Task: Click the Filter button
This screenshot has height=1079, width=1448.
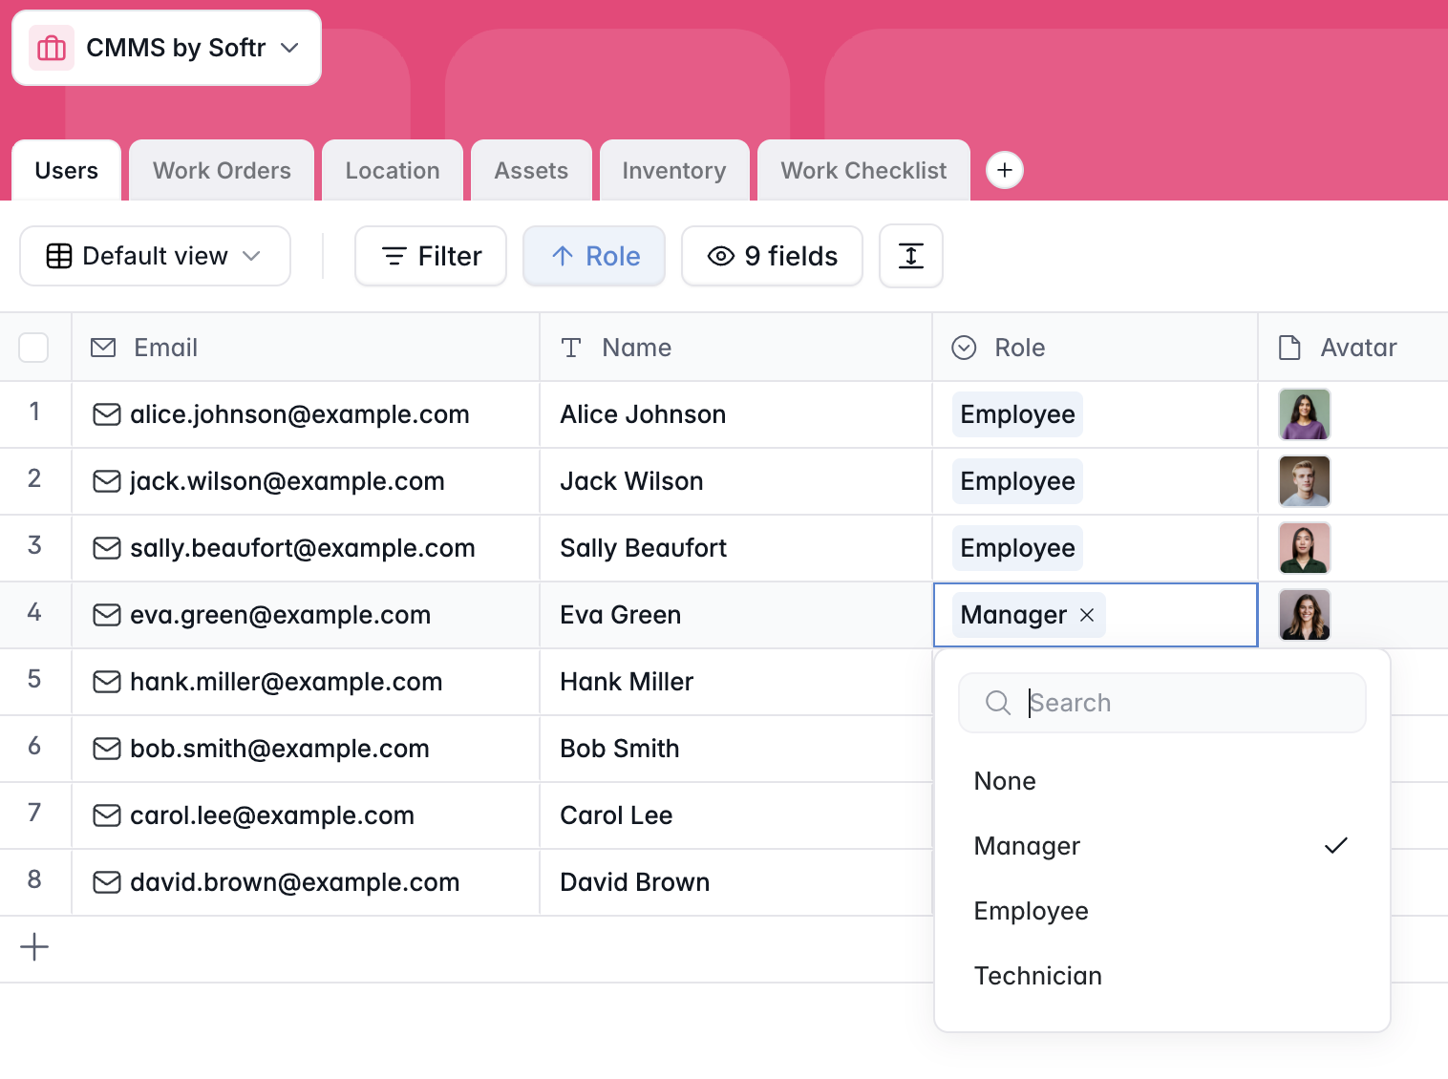Action: (x=431, y=256)
